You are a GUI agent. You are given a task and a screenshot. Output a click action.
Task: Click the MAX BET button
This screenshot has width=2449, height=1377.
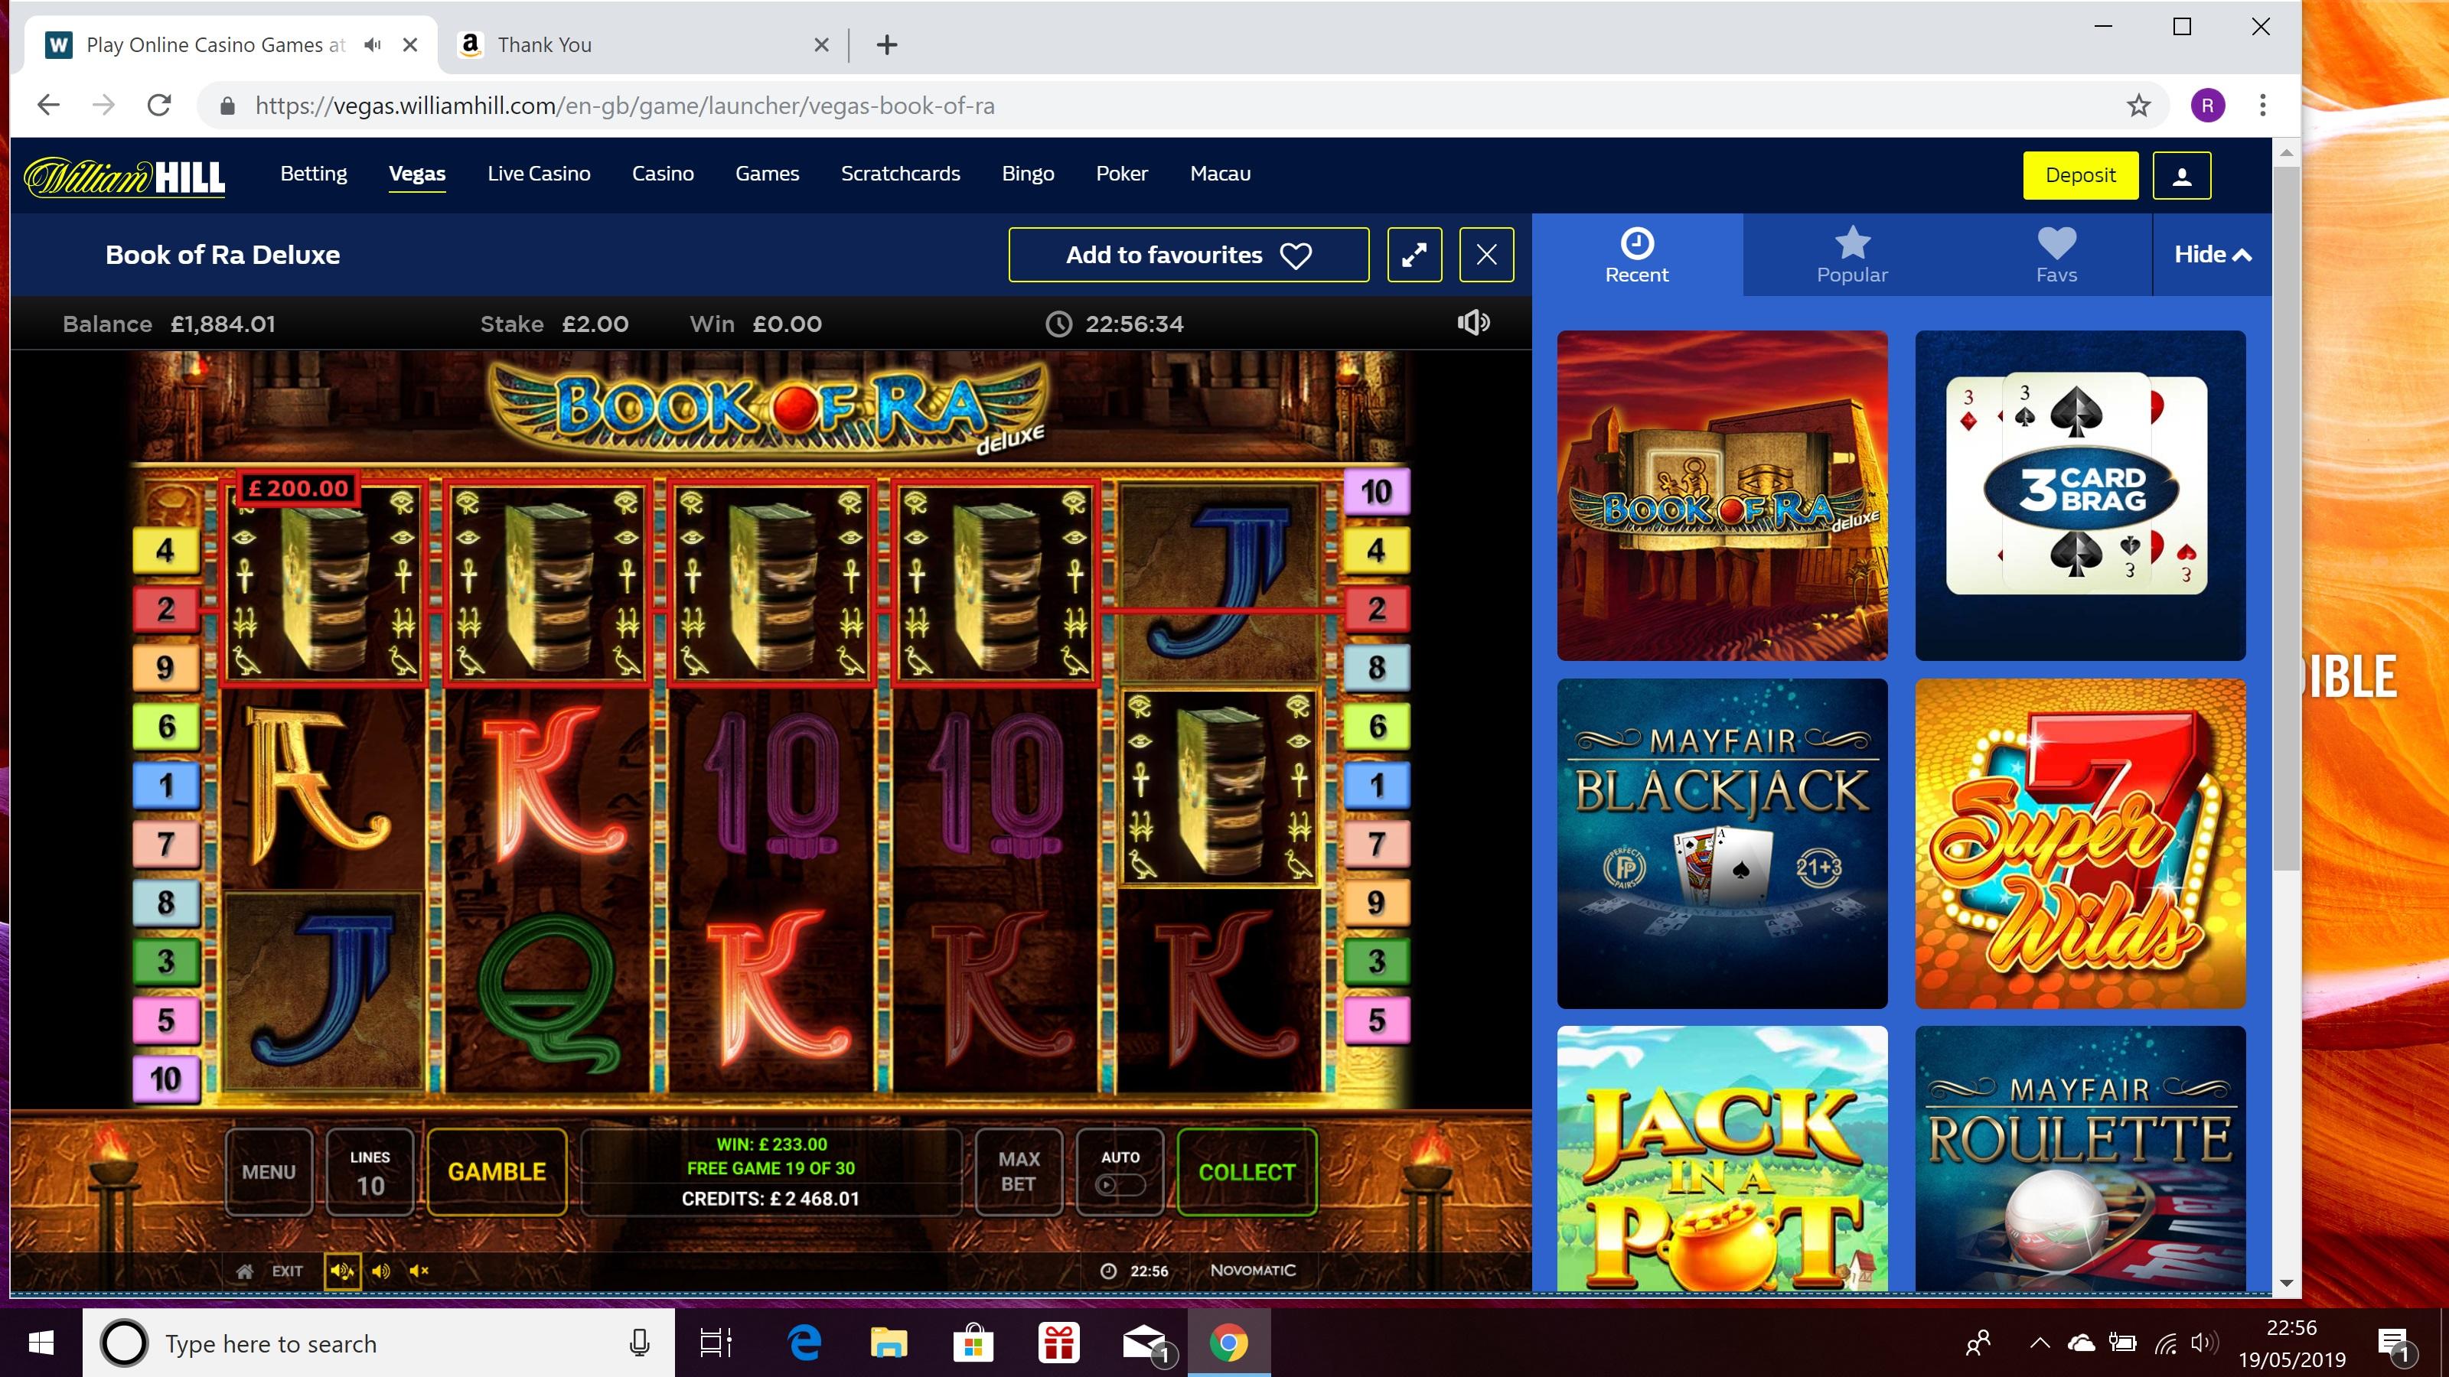click(1018, 1172)
